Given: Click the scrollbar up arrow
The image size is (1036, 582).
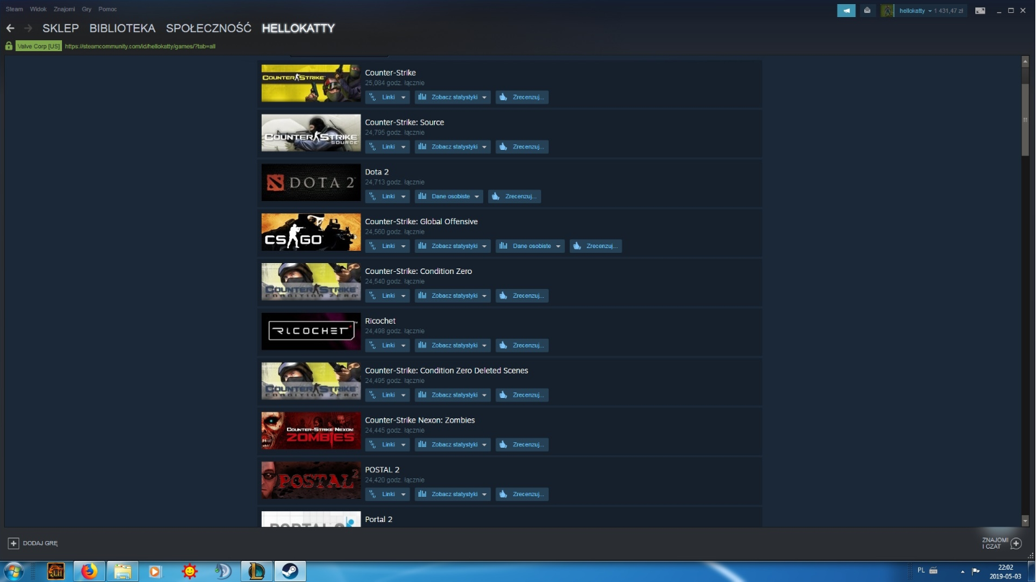Looking at the screenshot, I should coord(1025,61).
